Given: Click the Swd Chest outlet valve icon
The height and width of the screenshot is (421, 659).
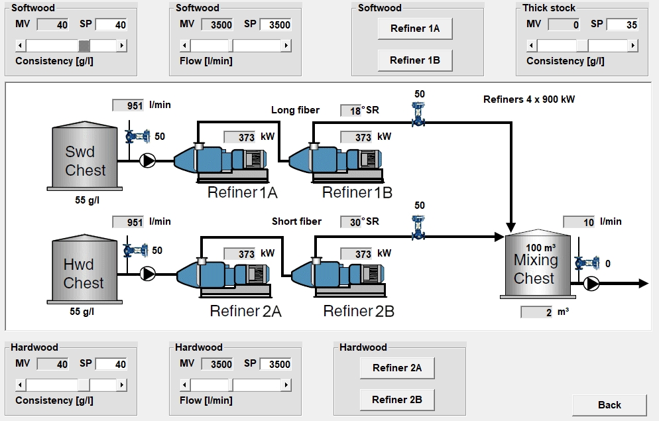Looking at the screenshot, I should coord(137,137).
